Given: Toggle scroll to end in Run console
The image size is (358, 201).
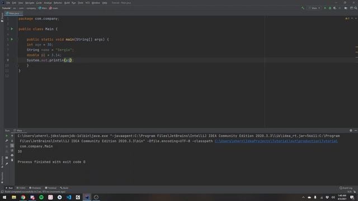Looking at the screenshot, I should 12,150.
